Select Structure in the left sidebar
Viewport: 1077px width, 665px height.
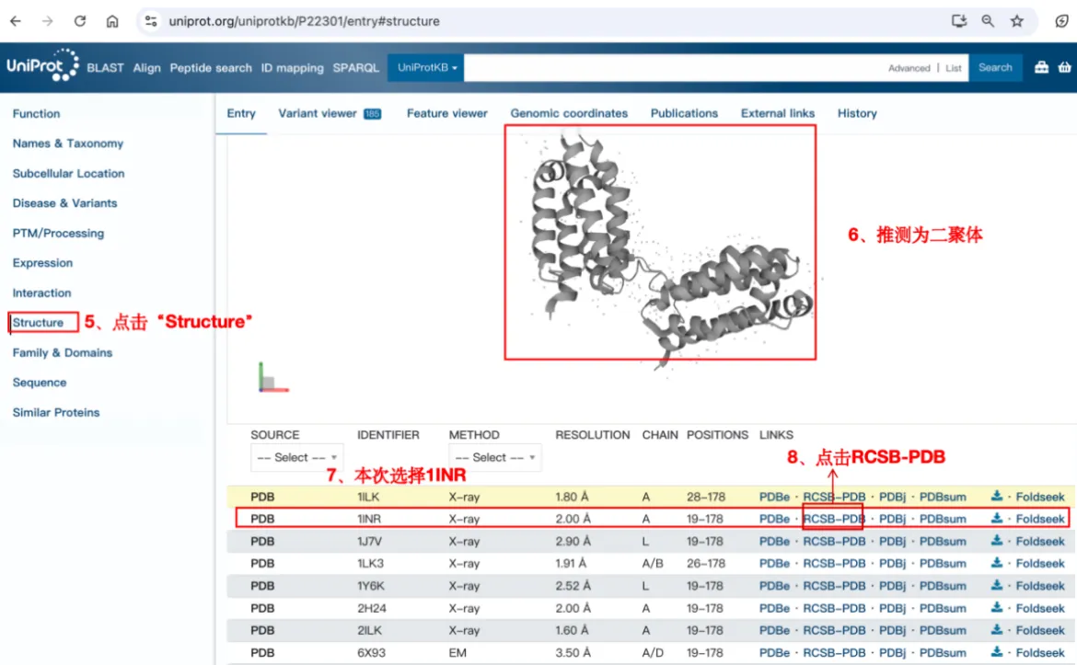pyautogui.click(x=38, y=323)
